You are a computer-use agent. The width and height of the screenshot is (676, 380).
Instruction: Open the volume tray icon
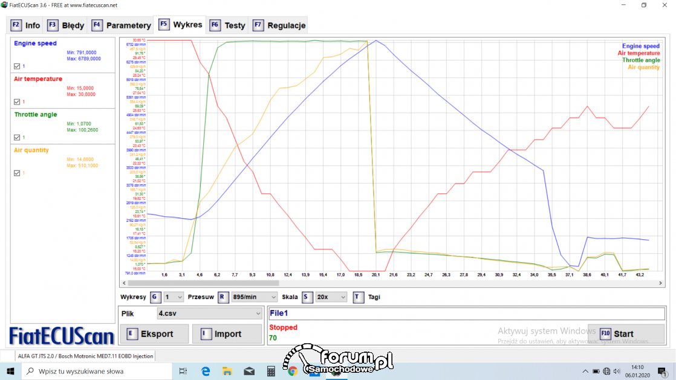click(617, 371)
